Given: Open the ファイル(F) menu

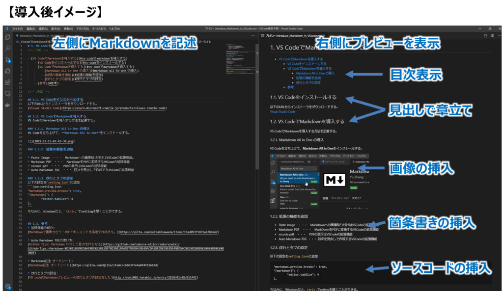Looking at the screenshot, I should (x=17, y=28).
